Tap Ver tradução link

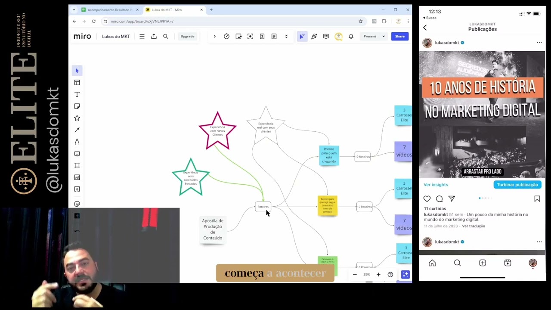tap(474, 226)
